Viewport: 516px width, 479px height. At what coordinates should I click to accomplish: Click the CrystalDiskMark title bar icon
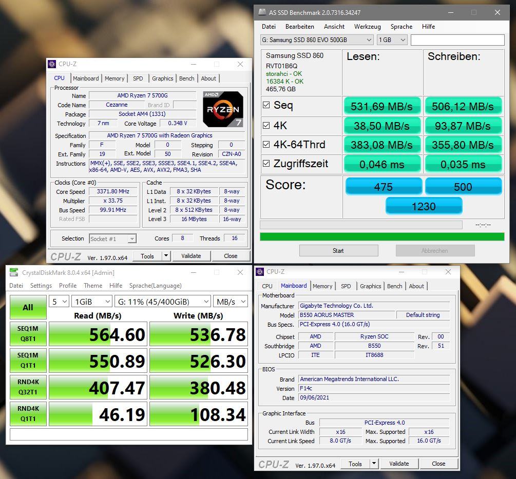pyautogui.click(x=14, y=272)
